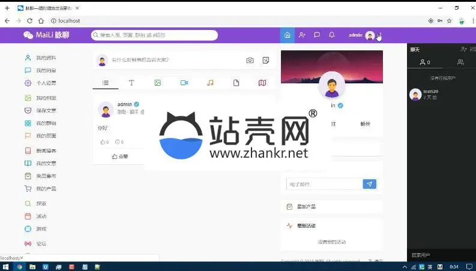Open the messages chat bubble icon in header
476x271 pixels.
[317, 35]
